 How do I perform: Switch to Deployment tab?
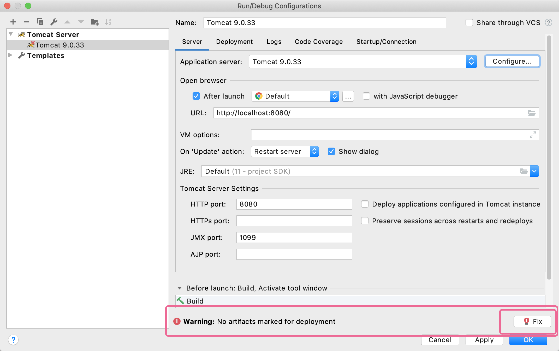coord(234,42)
